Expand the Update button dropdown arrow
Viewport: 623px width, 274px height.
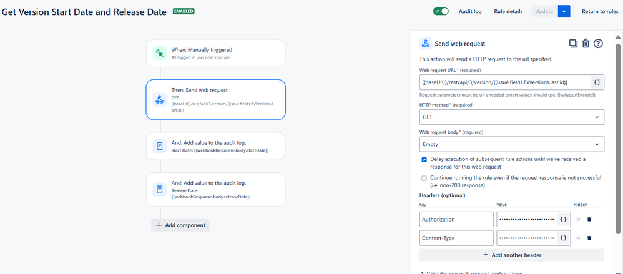click(564, 11)
